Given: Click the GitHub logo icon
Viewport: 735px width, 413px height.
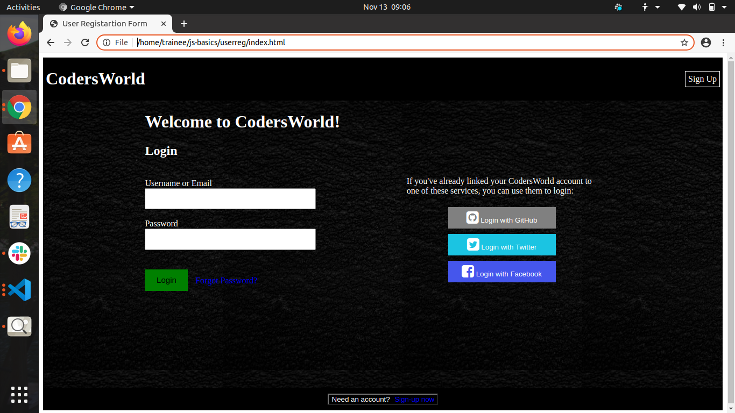Looking at the screenshot, I should point(472,218).
